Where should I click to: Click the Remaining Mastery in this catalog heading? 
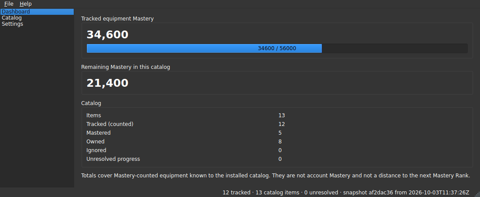click(x=126, y=67)
